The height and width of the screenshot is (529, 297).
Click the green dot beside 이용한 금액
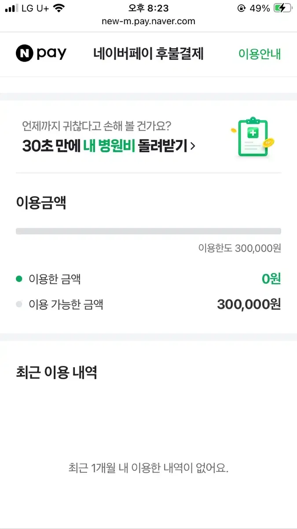[19, 279]
